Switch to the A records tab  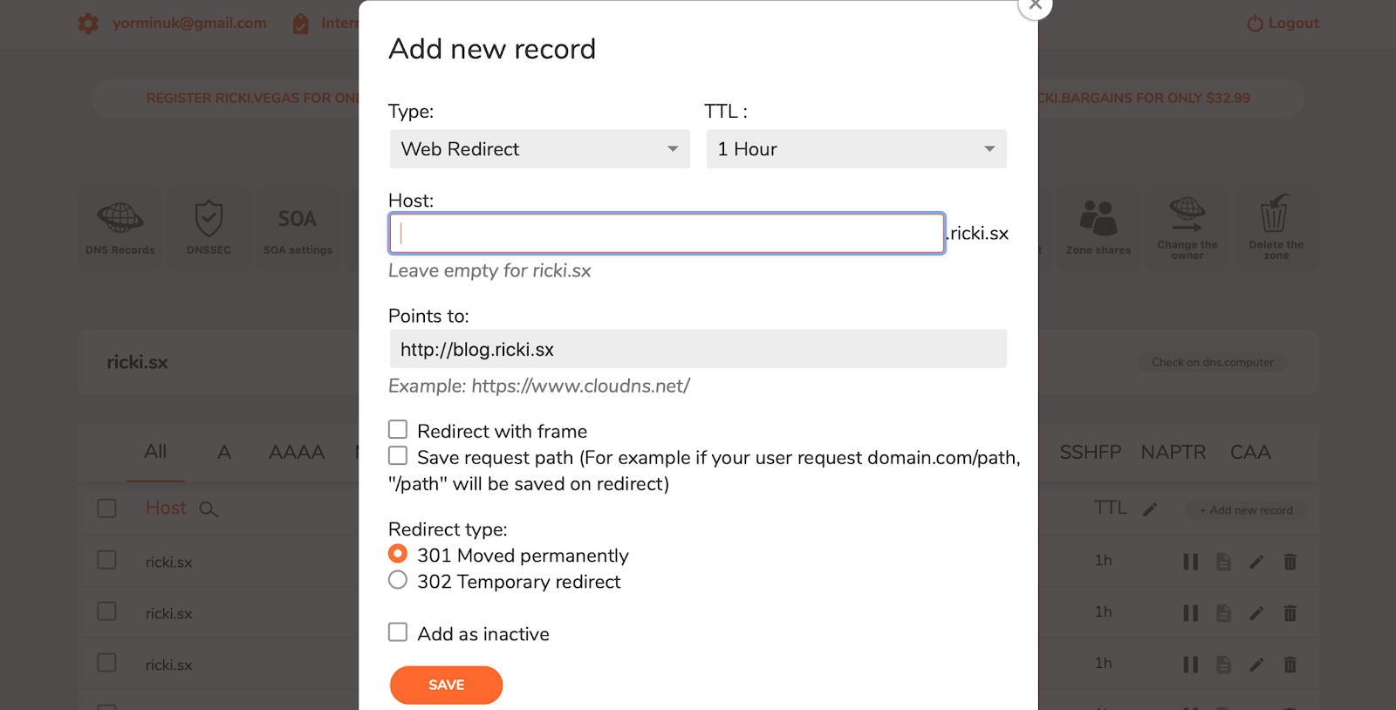click(224, 452)
